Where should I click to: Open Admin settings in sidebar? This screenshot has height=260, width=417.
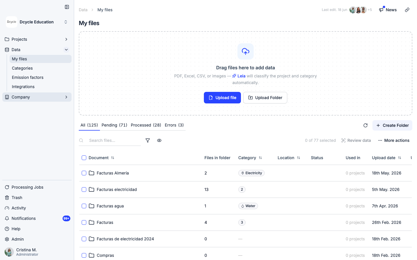(37, 239)
